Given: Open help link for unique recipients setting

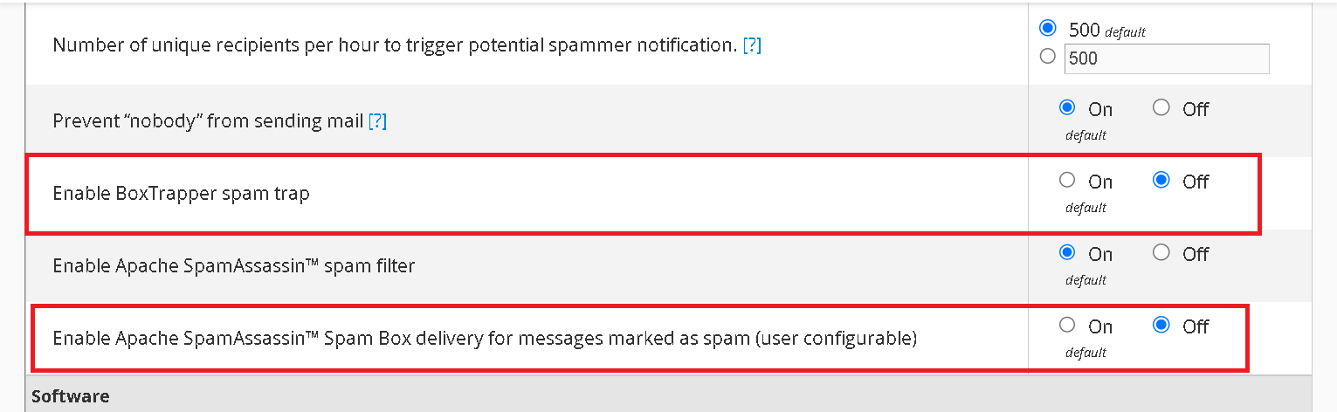Looking at the screenshot, I should pos(752,45).
